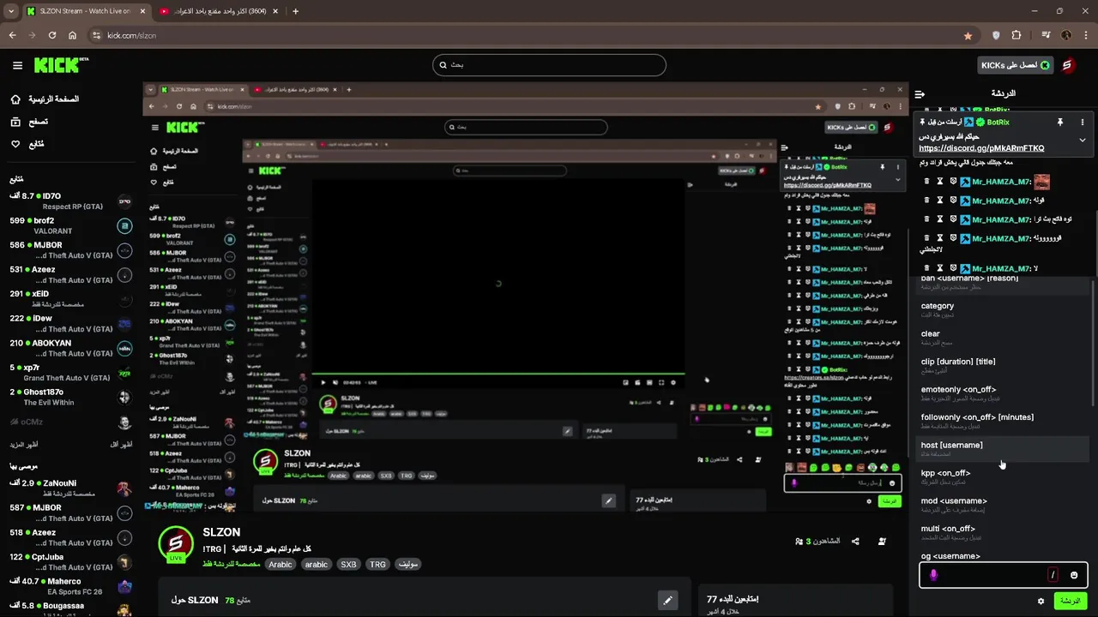The height and width of the screenshot is (617, 1098).
Task: Select the 'kpp <on_off>' command
Action: pyautogui.click(x=1001, y=477)
